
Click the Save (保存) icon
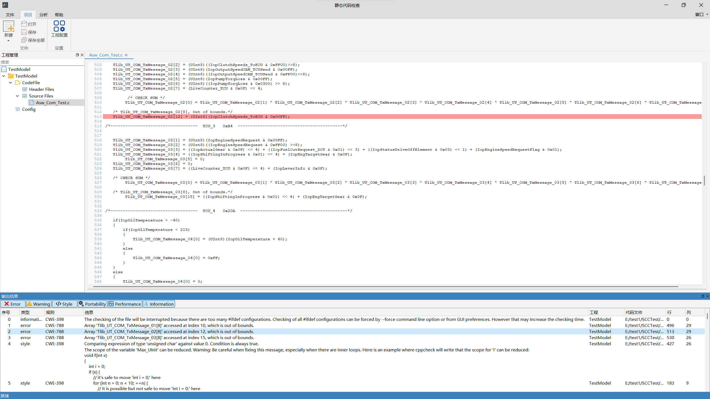24,32
